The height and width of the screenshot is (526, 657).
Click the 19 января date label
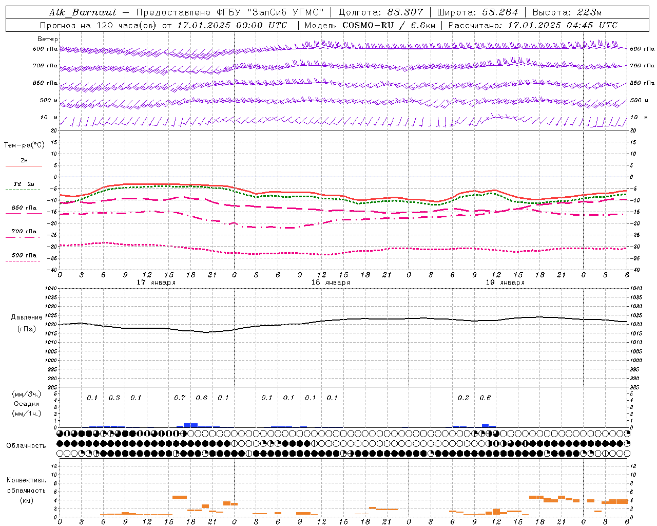point(505,283)
